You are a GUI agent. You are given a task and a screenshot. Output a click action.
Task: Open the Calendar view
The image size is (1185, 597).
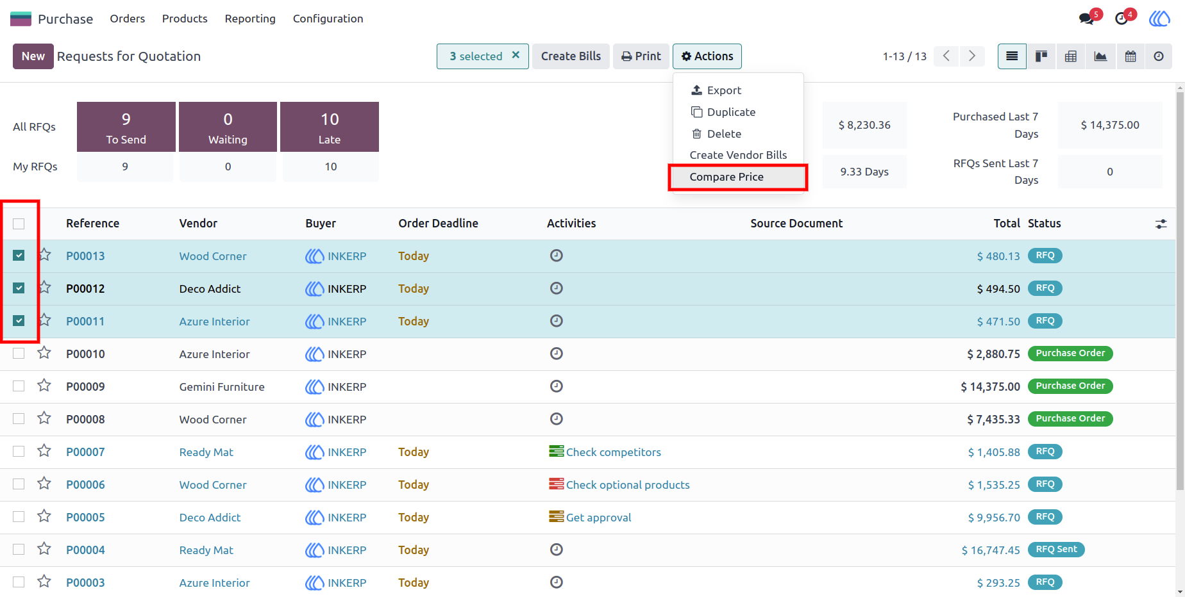pos(1130,56)
